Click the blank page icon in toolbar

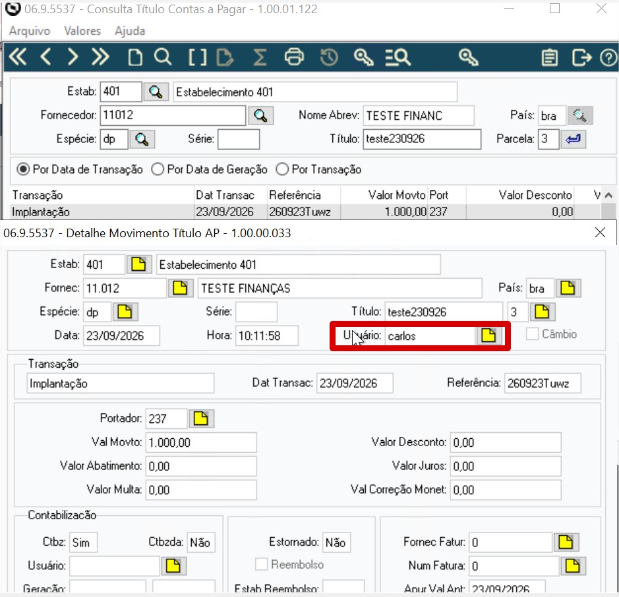(135, 57)
